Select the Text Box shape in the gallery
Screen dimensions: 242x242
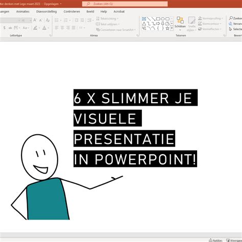click(x=144, y=19)
